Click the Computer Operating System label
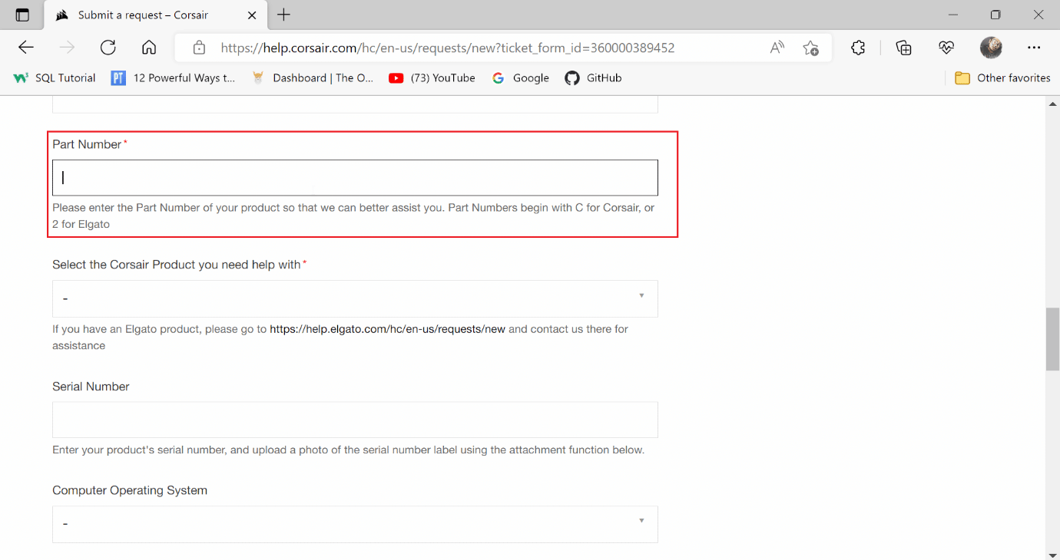 [130, 490]
